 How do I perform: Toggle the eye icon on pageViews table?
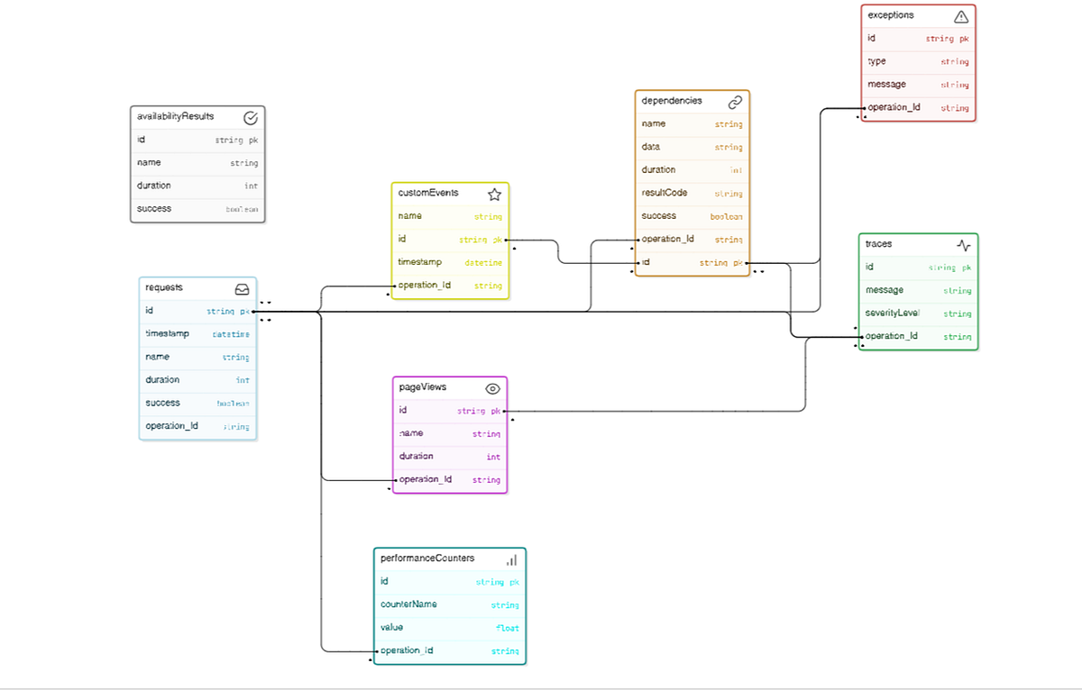click(492, 387)
